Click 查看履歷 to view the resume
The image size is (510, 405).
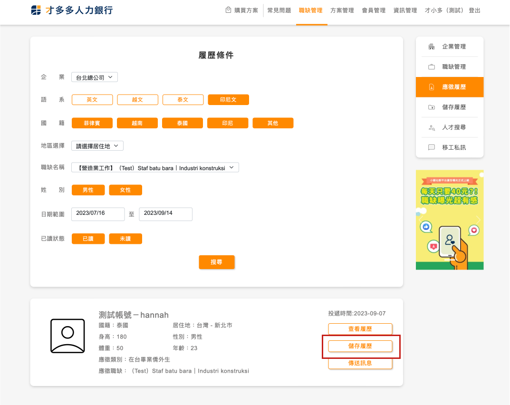tap(360, 329)
